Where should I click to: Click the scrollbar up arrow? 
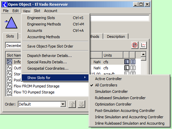[x=144, y=55]
